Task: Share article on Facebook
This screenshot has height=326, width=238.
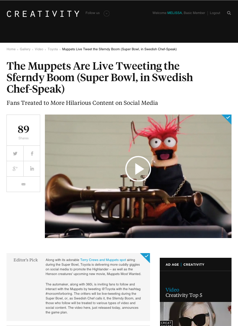Action: (x=32, y=153)
